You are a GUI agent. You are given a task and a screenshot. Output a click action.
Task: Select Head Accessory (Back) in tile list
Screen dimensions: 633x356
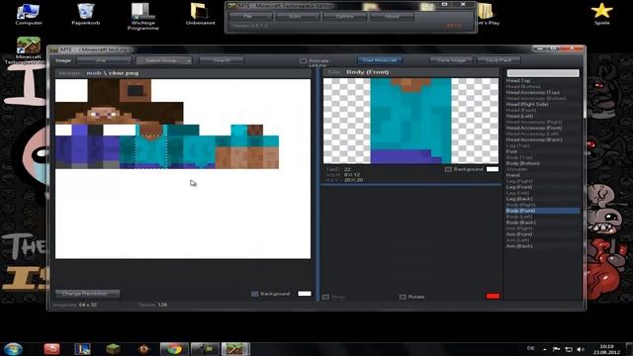pos(534,139)
